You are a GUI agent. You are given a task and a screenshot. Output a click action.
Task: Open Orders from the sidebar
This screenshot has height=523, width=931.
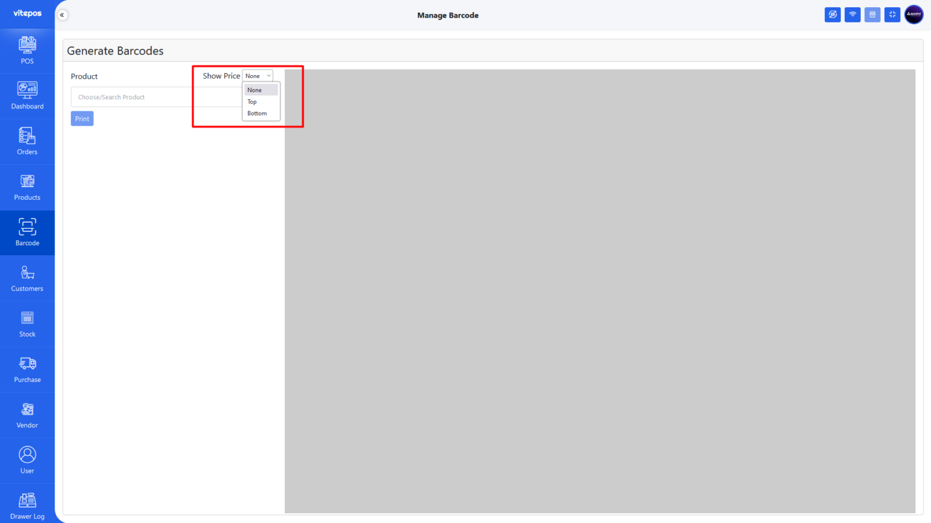[27, 142]
